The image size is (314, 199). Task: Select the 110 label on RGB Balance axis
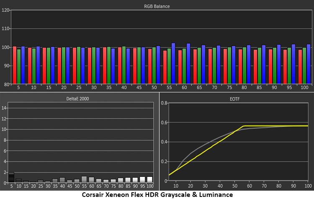click(x=5, y=28)
